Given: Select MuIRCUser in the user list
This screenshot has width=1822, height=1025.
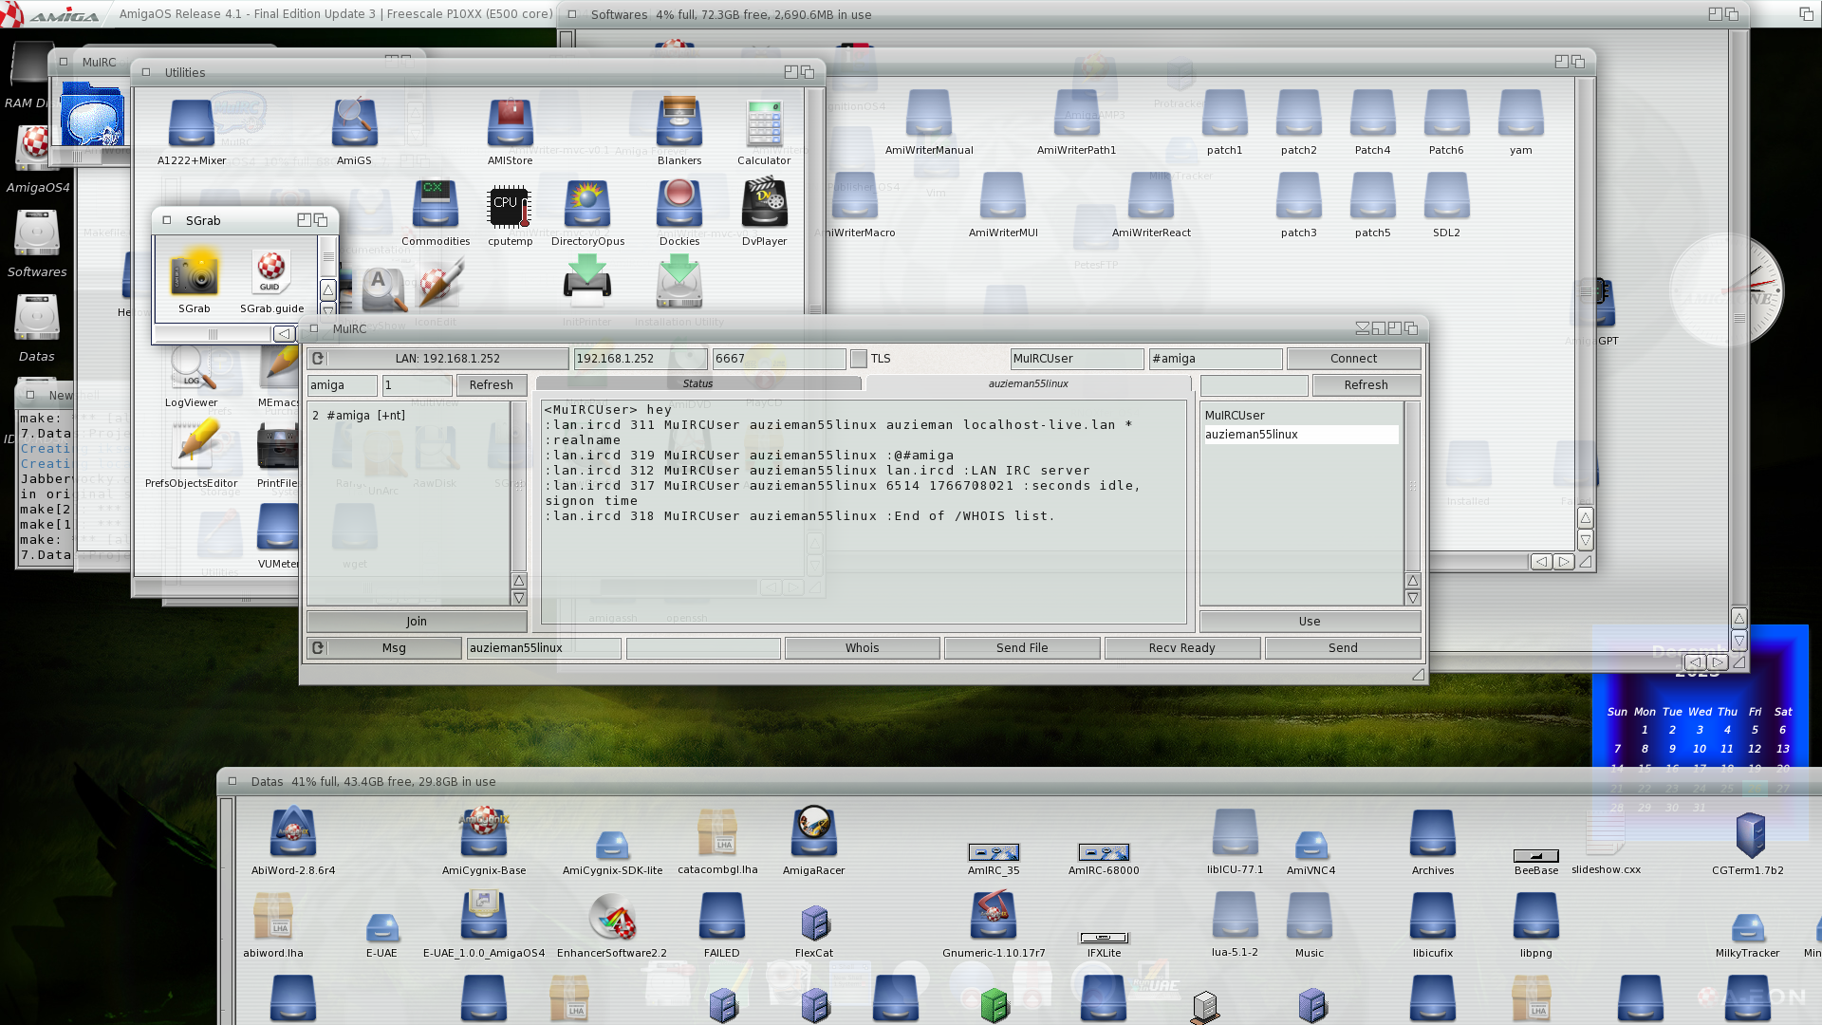Looking at the screenshot, I should tap(1301, 416).
